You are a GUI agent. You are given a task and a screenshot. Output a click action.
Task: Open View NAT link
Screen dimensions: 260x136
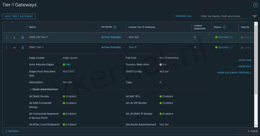245,66
